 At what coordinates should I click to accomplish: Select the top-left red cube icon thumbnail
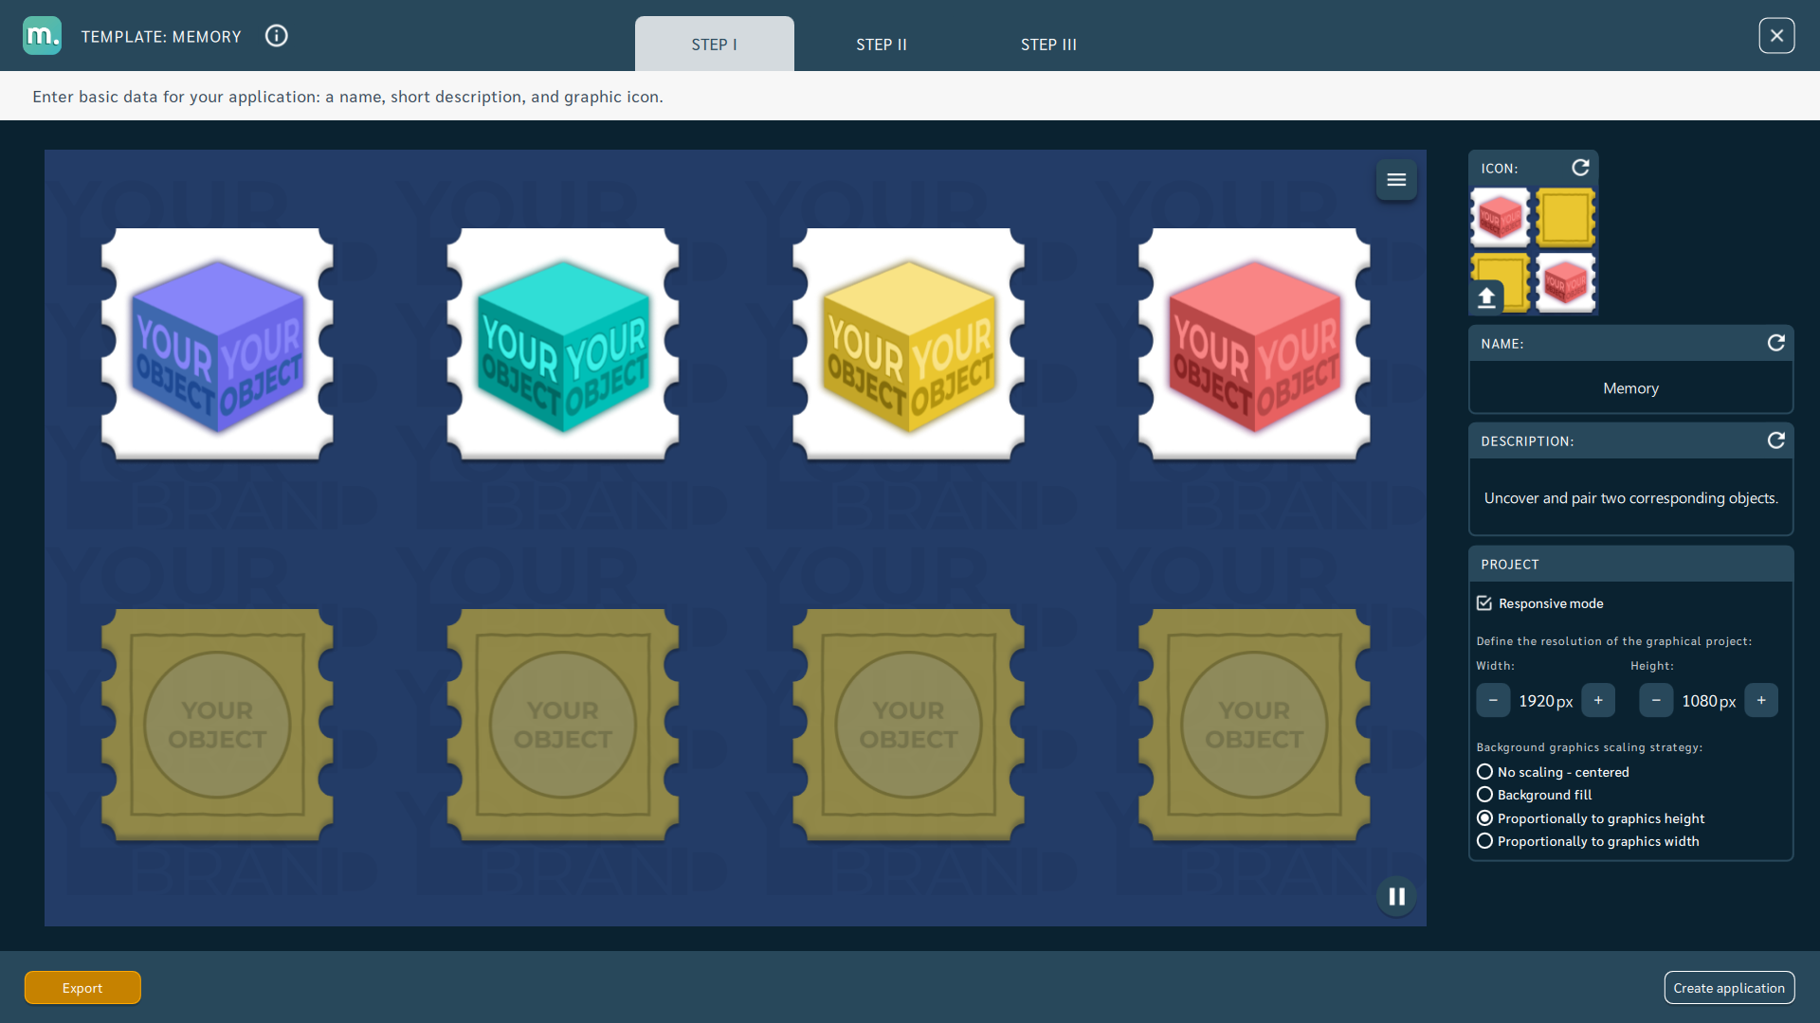click(x=1501, y=218)
